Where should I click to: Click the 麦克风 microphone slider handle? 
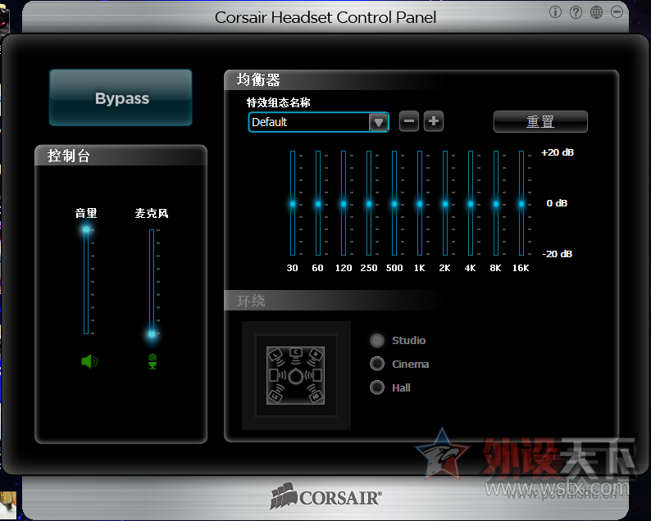point(152,334)
